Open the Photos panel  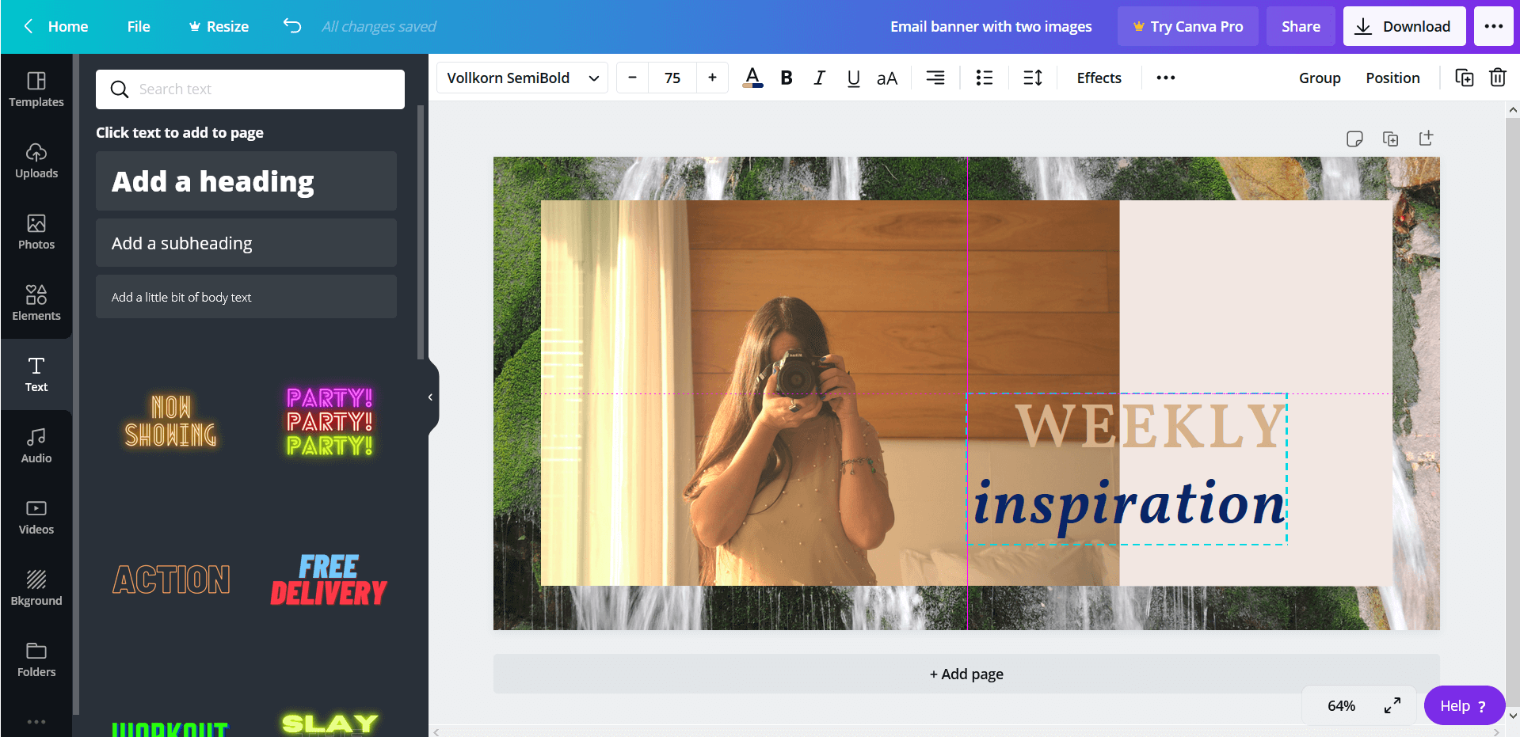point(36,232)
